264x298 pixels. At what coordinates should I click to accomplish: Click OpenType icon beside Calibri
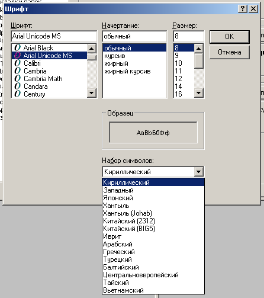click(x=17, y=63)
